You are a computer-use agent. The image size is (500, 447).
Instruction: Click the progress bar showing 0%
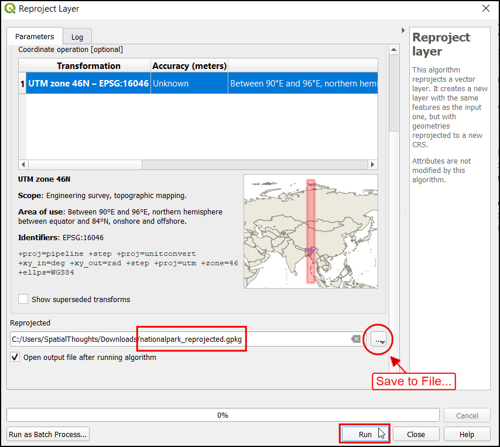click(222, 415)
